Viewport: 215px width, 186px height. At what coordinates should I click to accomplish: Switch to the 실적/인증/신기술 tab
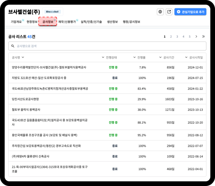91,22
